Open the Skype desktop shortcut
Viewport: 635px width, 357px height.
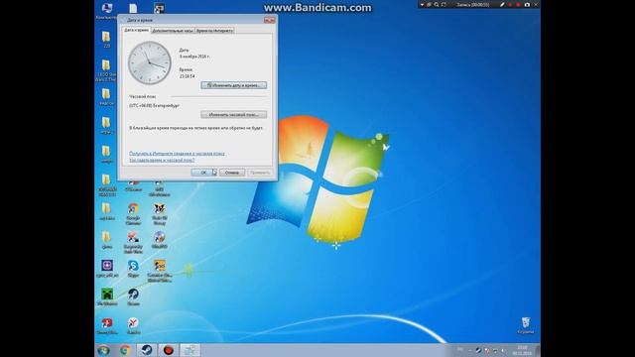click(x=133, y=269)
